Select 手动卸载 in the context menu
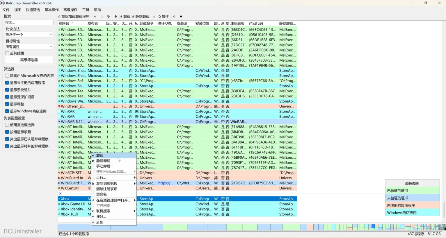The width and height of the screenshot is (446, 238). pos(103,166)
